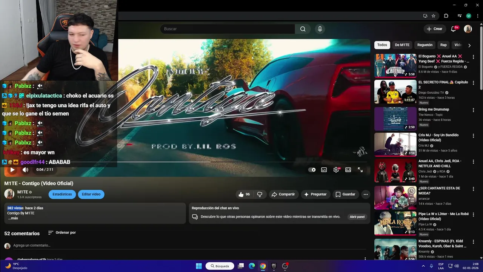Open the El Bogueto Anuel AA thumbnail
Image resolution: width=483 pixels, height=272 pixels.
click(x=395, y=65)
